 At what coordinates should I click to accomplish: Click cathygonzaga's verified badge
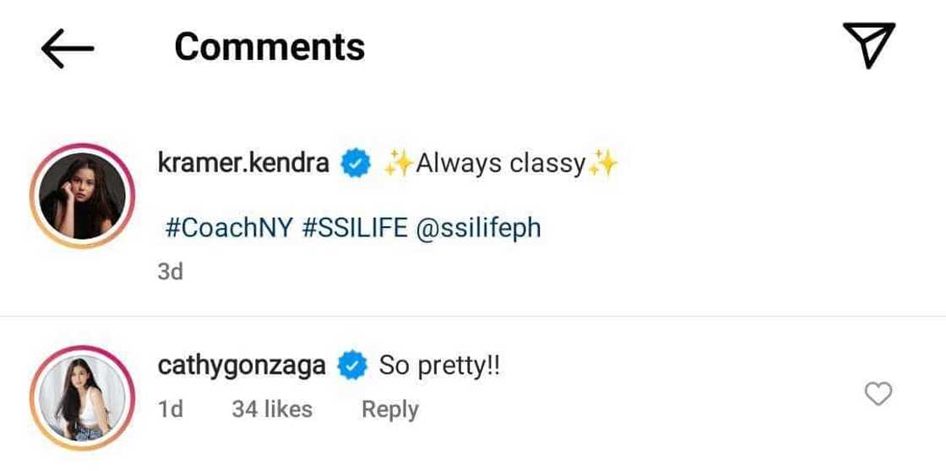(351, 366)
